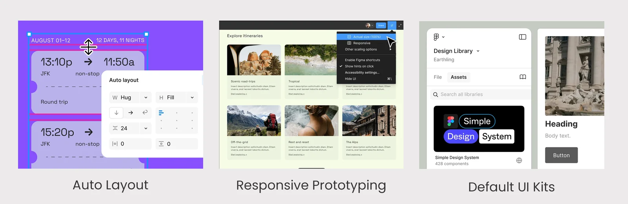Click Start exploring link under Rest and reset
628x204 pixels.
[x=296, y=155]
